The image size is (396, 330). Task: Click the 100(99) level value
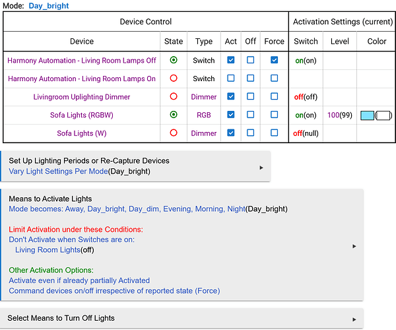(x=340, y=115)
